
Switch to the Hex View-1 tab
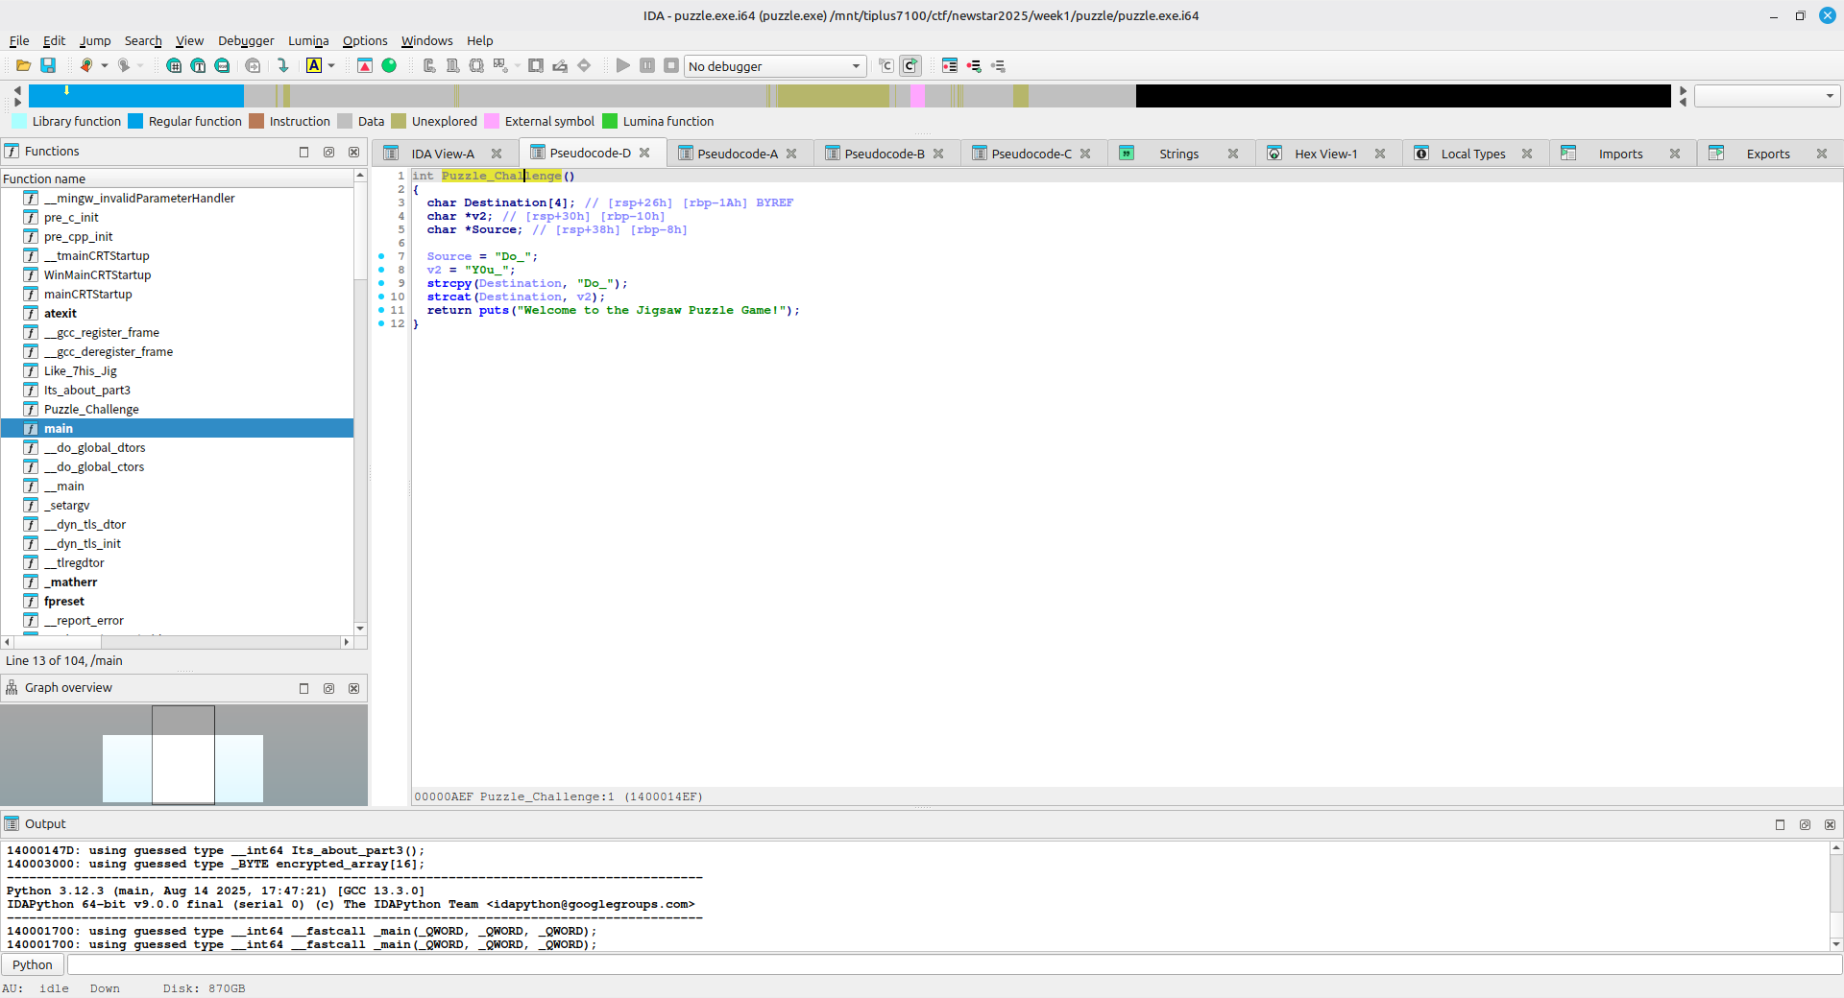[x=1325, y=154]
